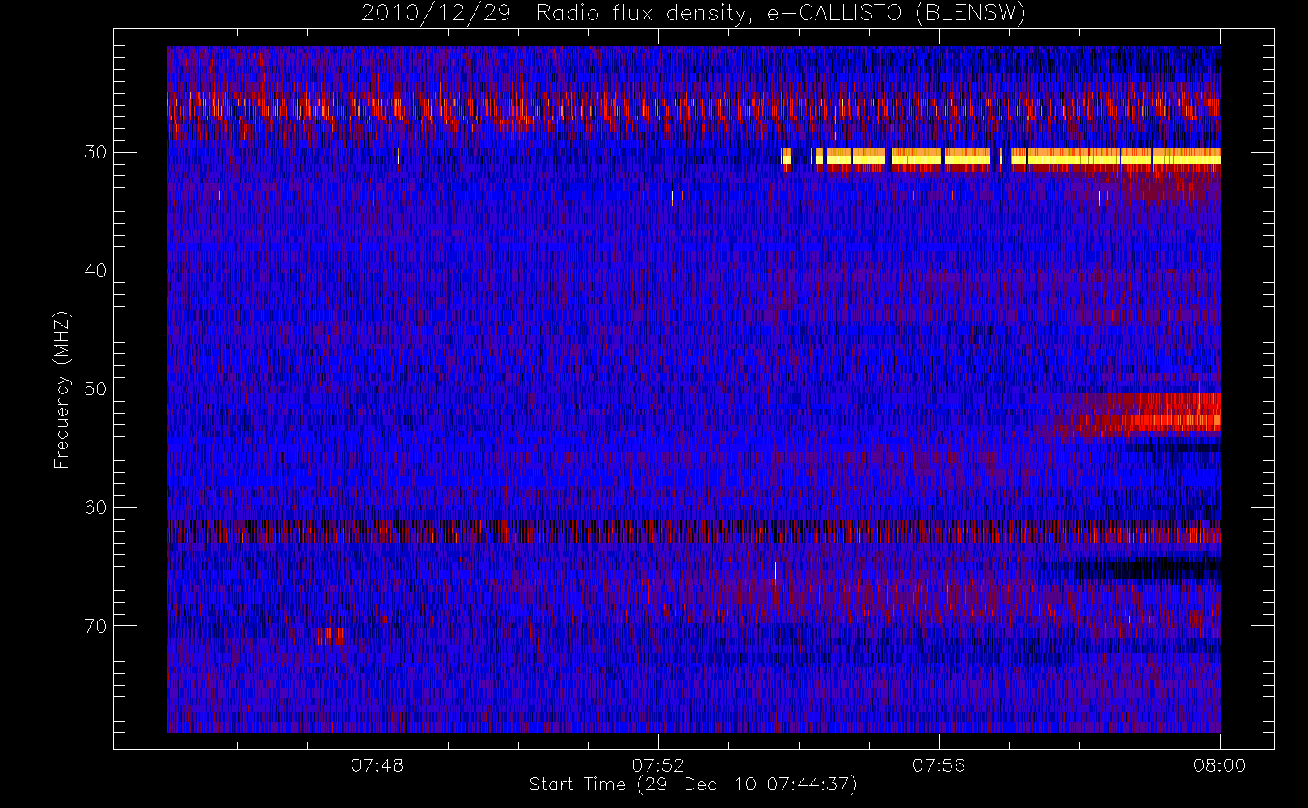
Task: Click the bright yellow emission band near 30 MHz
Action: (x=1001, y=157)
